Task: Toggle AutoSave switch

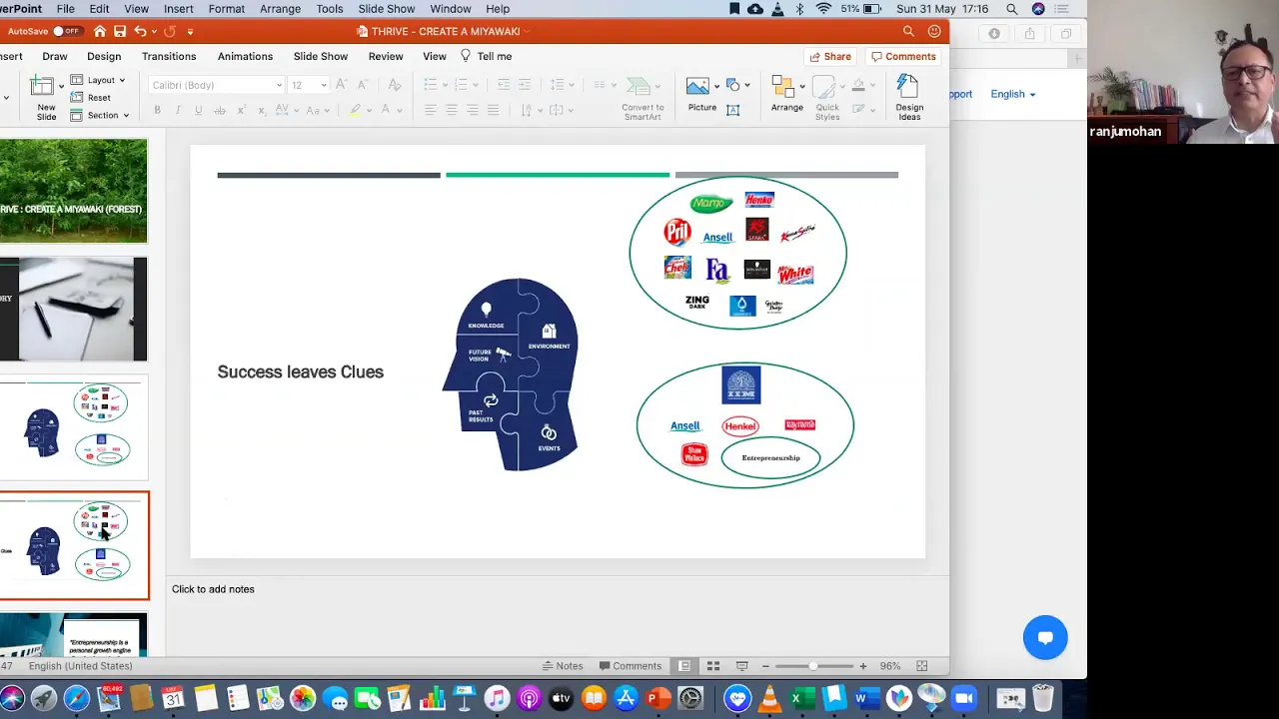Action: click(67, 31)
